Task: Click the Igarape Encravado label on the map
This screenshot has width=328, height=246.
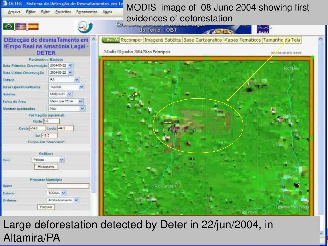Action: click(x=293, y=207)
